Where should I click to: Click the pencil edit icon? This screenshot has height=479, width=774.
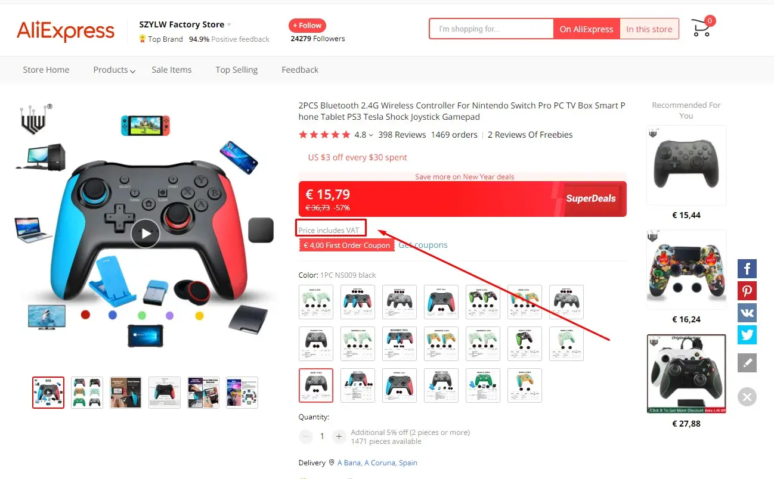pyautogui.click(x=747, y=363)
